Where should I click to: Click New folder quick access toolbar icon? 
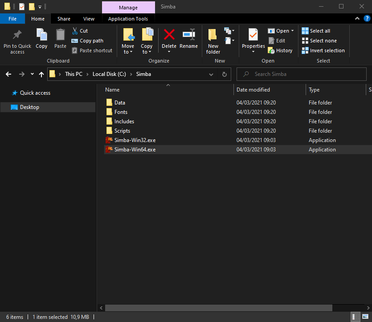click(32, 7)
